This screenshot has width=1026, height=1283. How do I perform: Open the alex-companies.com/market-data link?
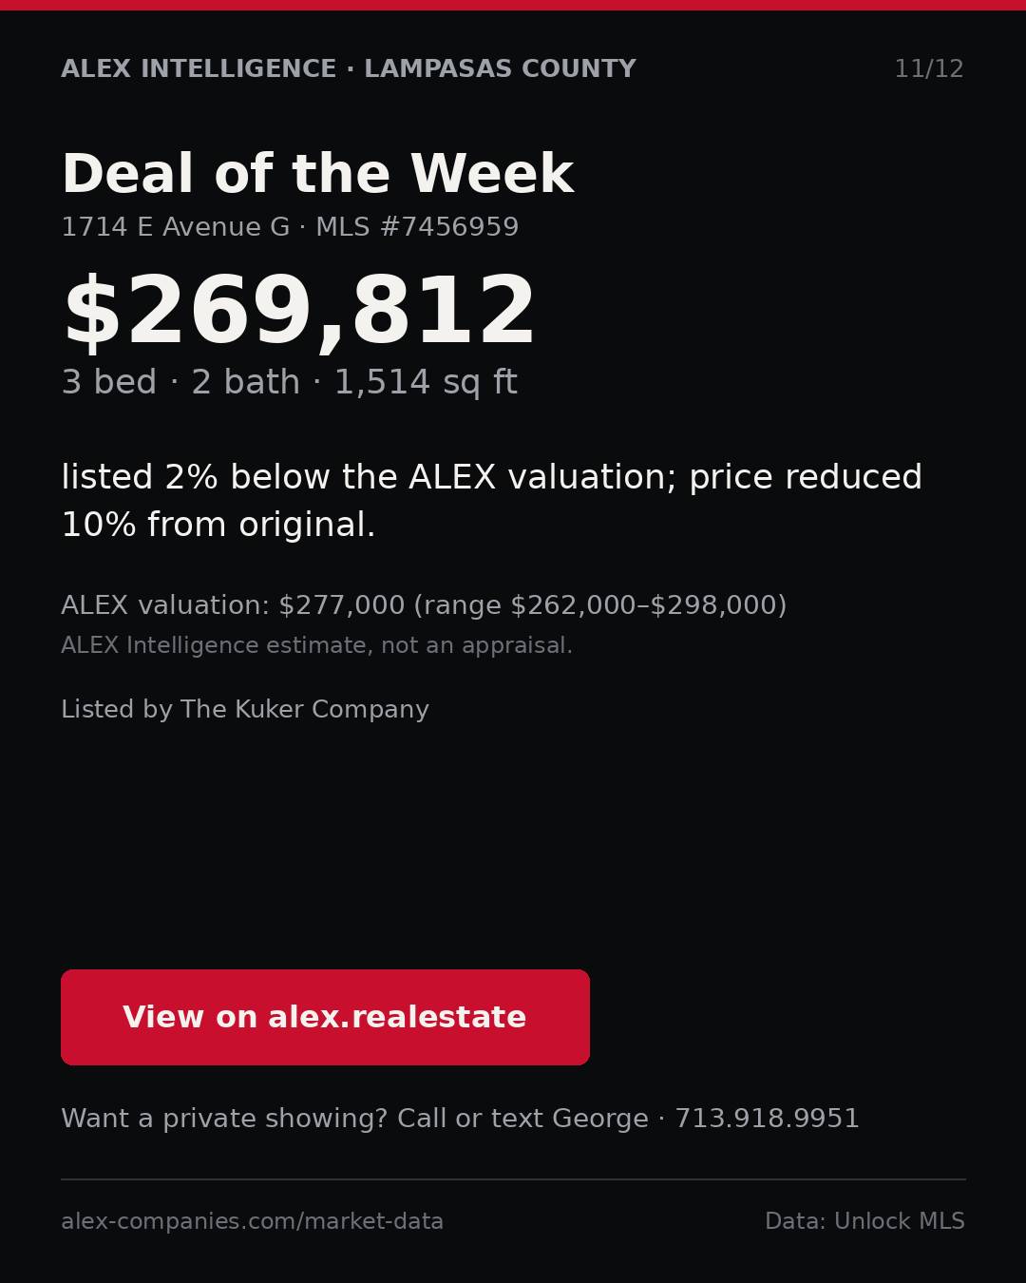click(x=252, y=1222)
